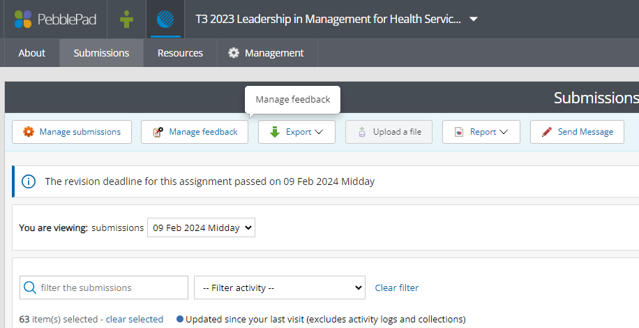639x328 pixels.
Task: Expand the workspace title dropdown arrow
Action: (x=474, y=20)
